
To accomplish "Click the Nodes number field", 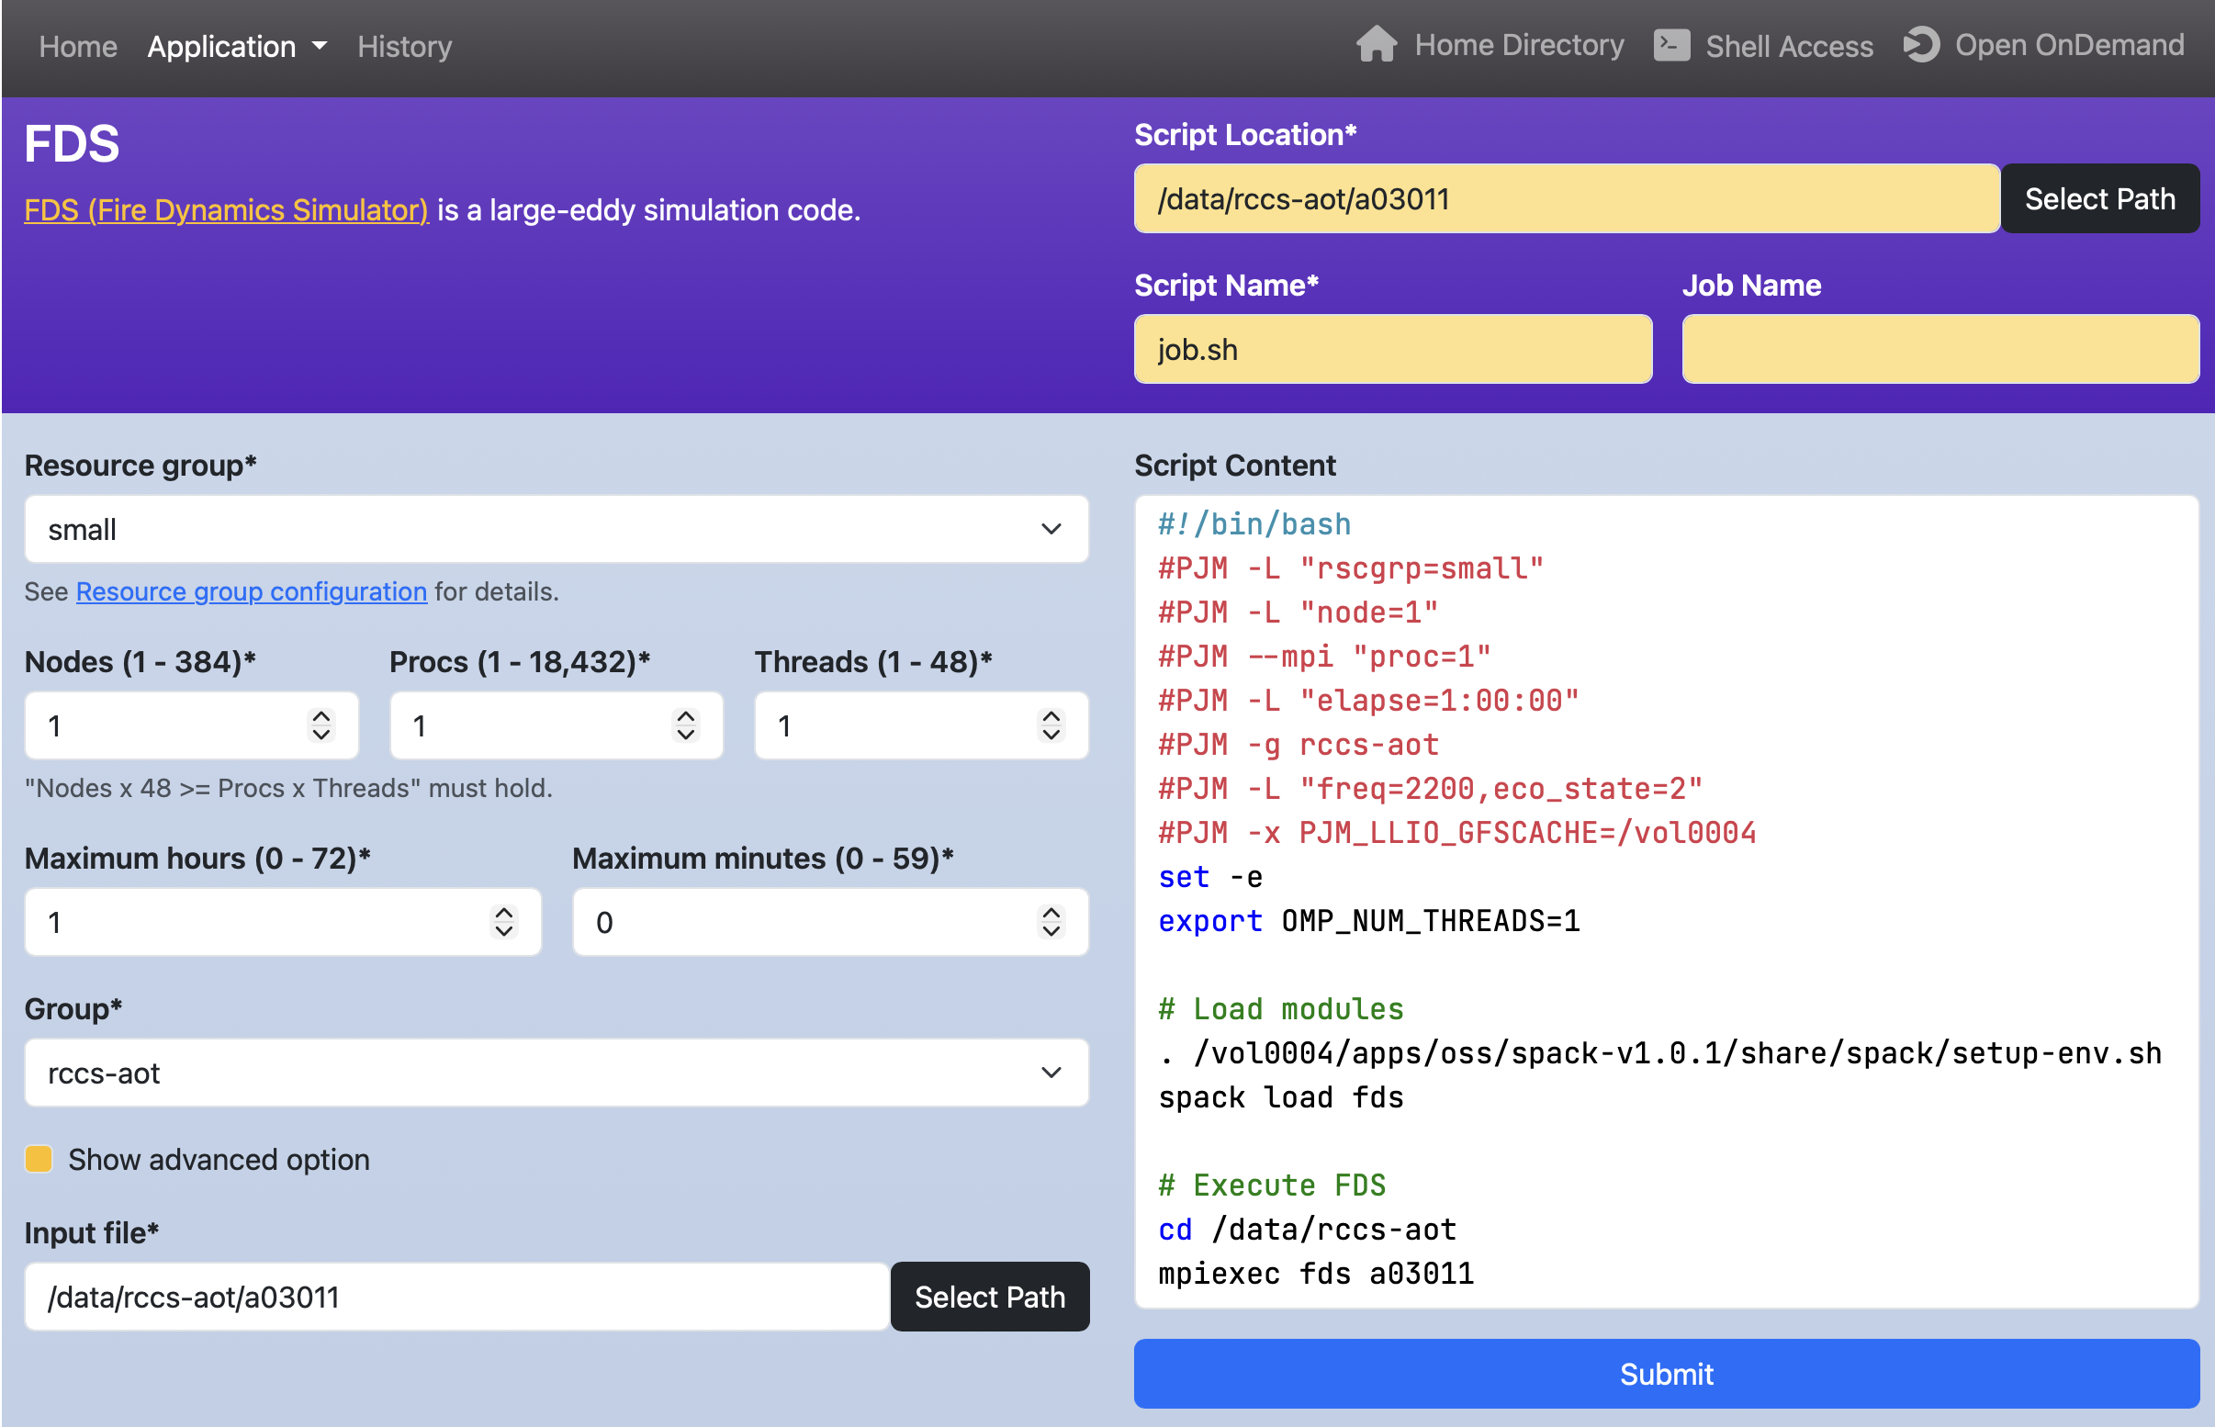I will click(192, 725).
